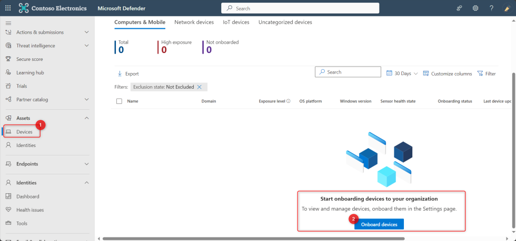Click the Onboard devices button
Screen dimensions: 516x241
[379, 225]
